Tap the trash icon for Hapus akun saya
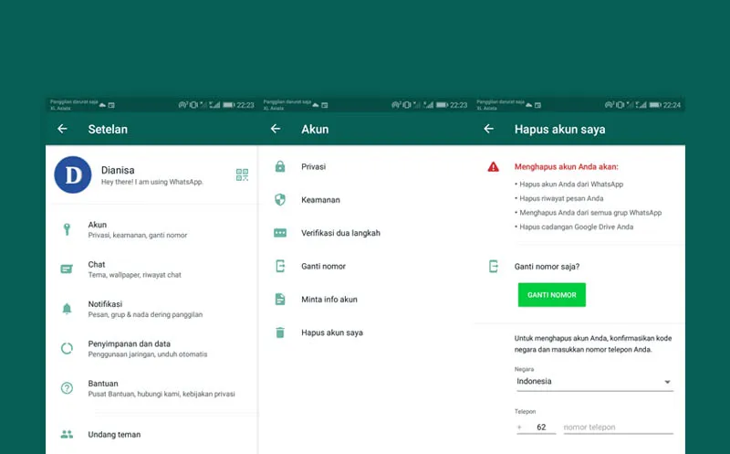 tap(280, 333)
